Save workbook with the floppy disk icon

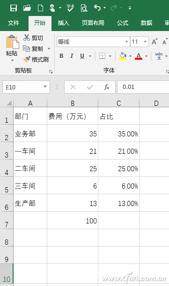click(x=14, y=8)
